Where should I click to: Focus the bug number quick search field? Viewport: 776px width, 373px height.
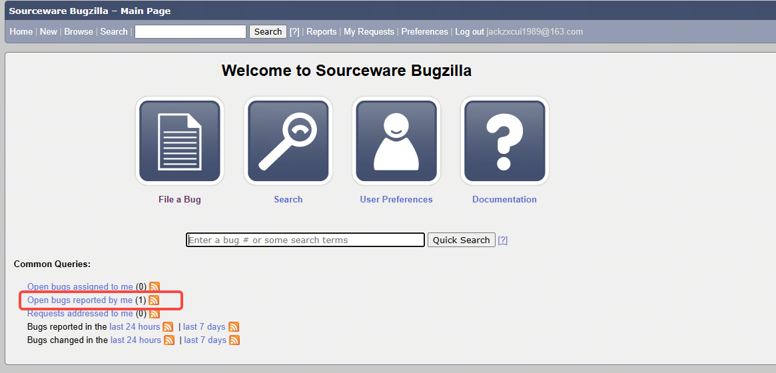point(305,240)
